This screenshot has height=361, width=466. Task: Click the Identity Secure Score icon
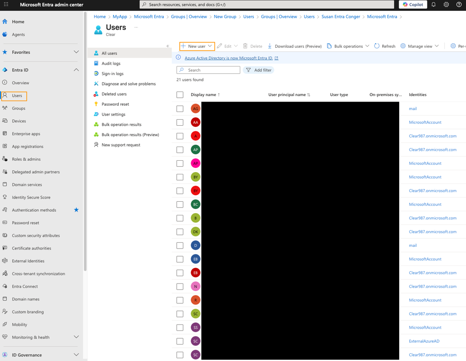click(5, 197)
